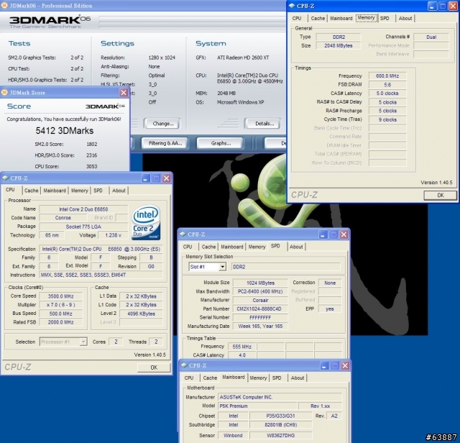Click the Max Bandwidth PC2-6400 (400 MHz) value

260,291
